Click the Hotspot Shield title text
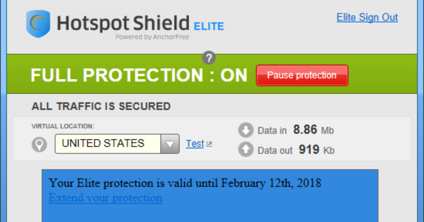Screen dimensions: 424x222 click(123, 23)
